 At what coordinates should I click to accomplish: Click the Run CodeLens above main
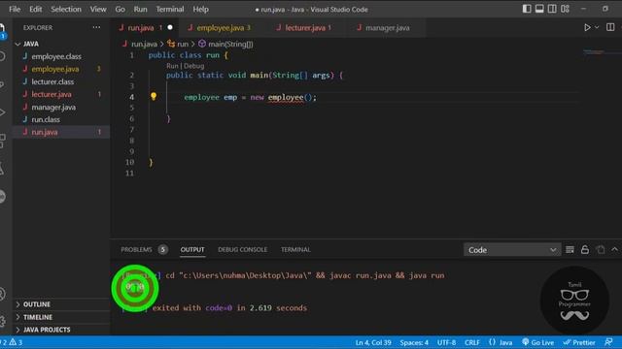[x=172, y=66]
